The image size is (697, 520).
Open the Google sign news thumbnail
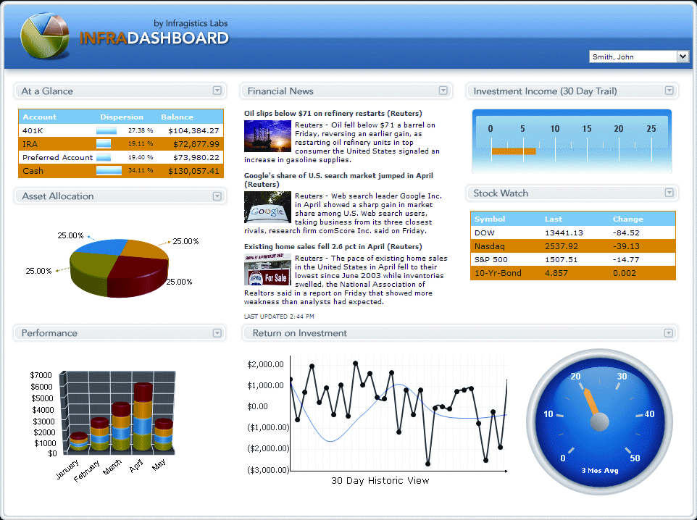[267, 207]
